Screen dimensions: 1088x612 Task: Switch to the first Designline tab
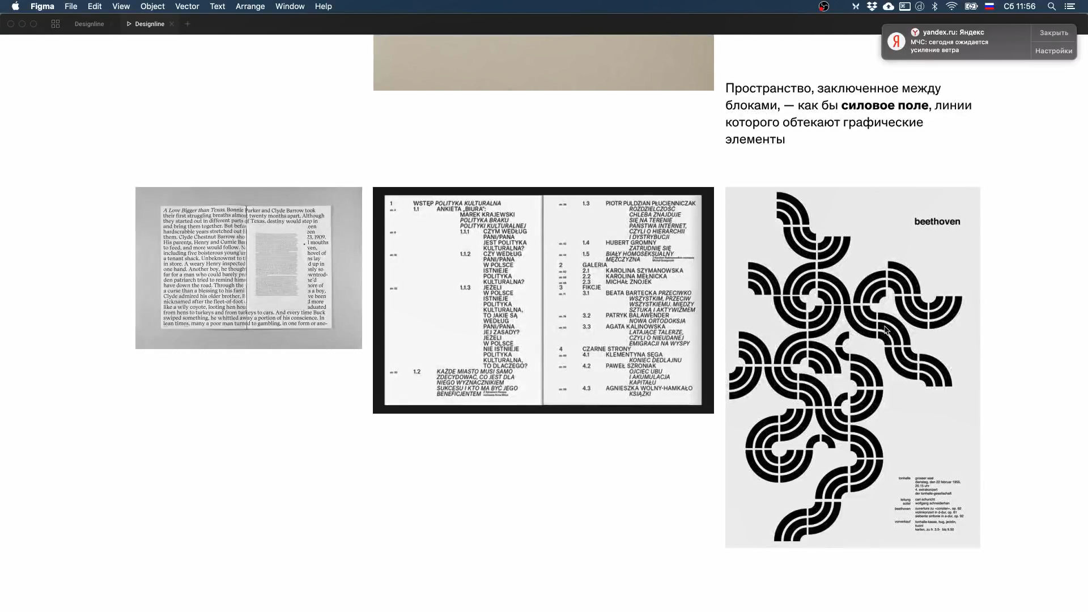pyautogui.click(x=89, y=24)
